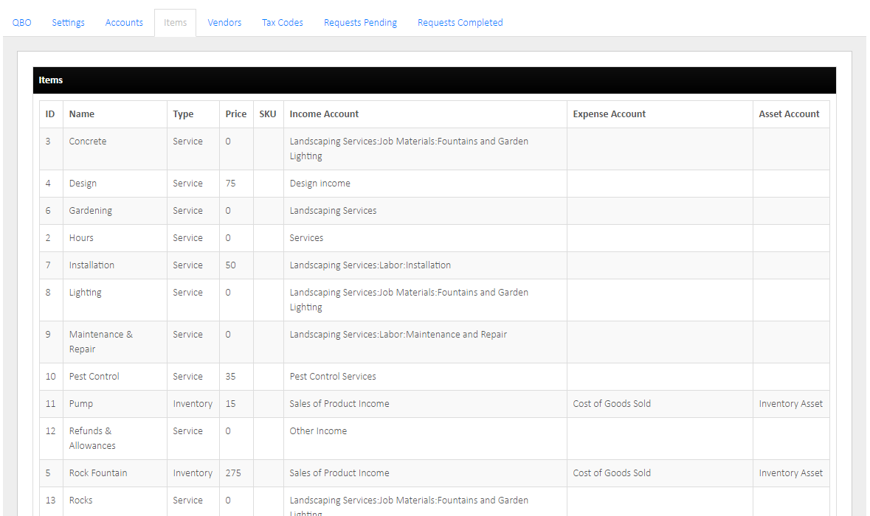Screen dimensions: 870x516
Task: Click the ID 13 cell
Action: [x=50, y=500]
